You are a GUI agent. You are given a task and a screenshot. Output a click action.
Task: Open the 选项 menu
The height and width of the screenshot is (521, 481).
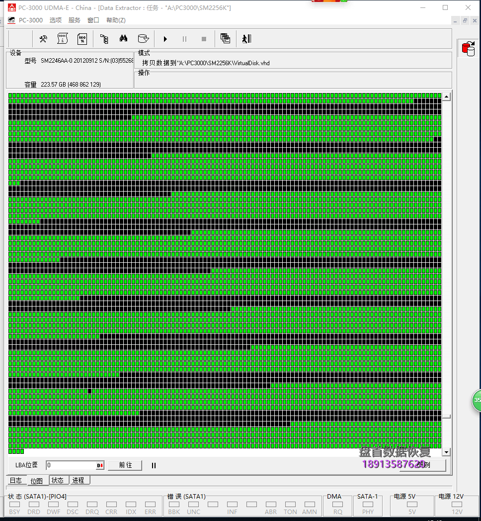pyautogui.click(x=55, y=20)
